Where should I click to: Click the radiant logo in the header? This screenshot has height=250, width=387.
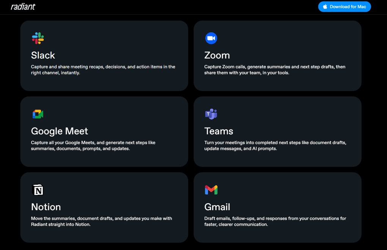(23, 6)
